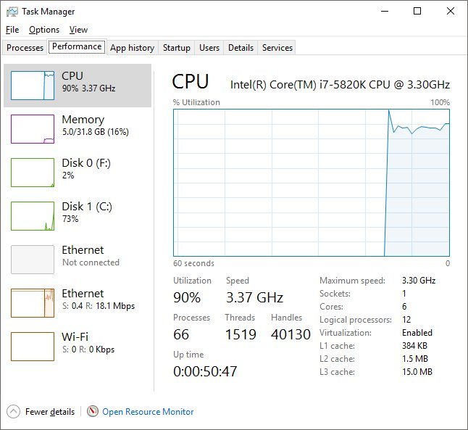Click the Task Manager app icon in title bar
This screenshot has width=468, height=430.
click(12, 12)
